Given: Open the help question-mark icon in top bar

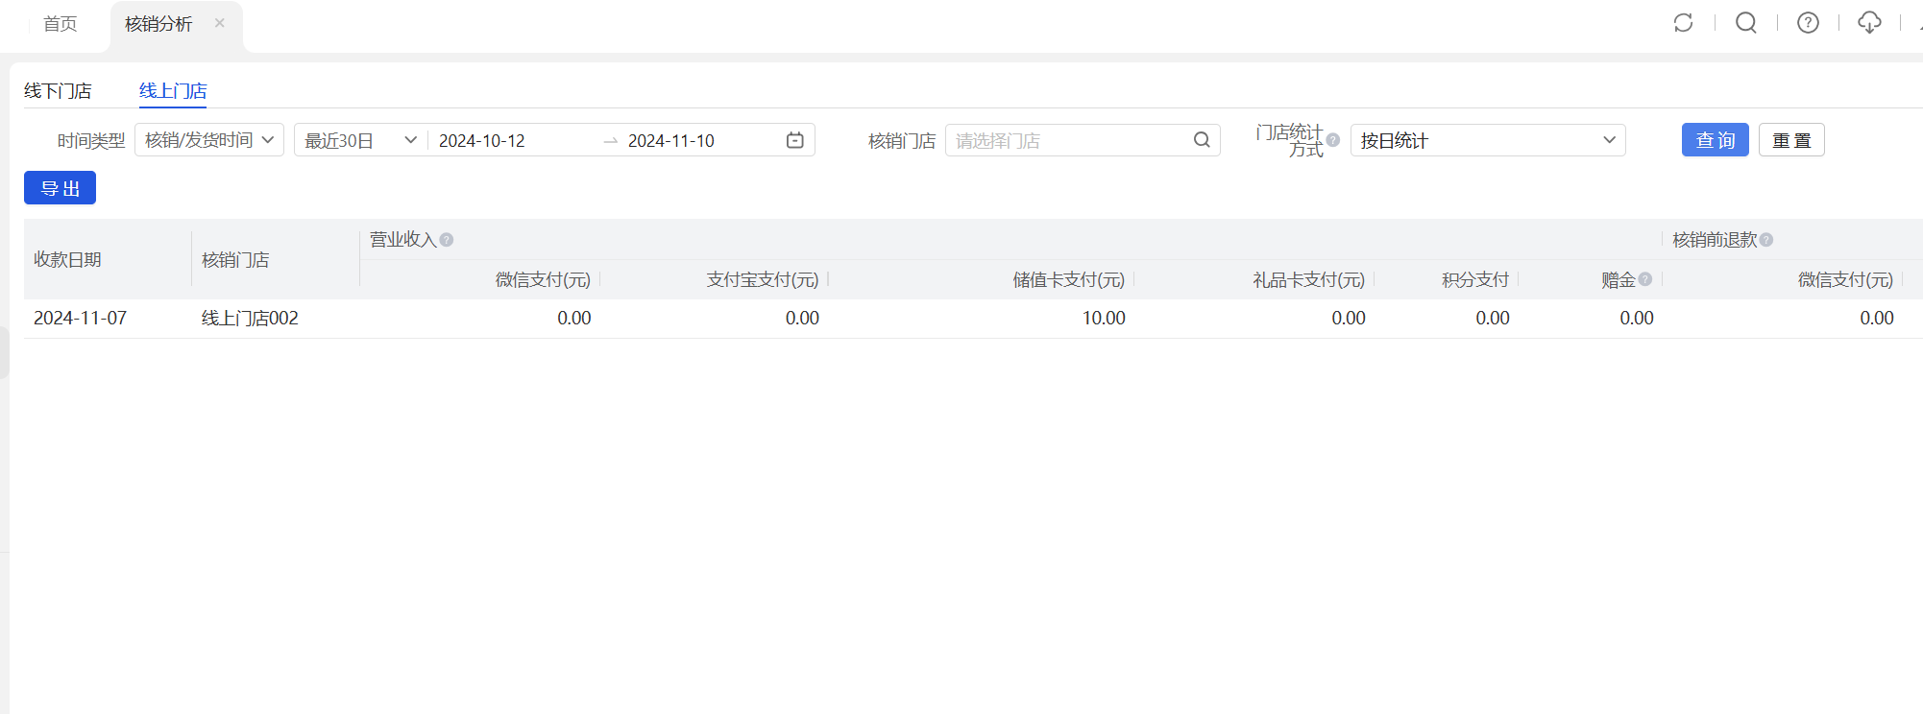Looking at the screenshot, I should pos(1808,23).
